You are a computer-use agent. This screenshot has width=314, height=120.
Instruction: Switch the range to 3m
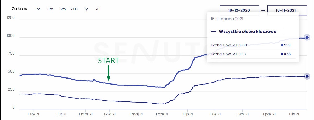(50, 9)
